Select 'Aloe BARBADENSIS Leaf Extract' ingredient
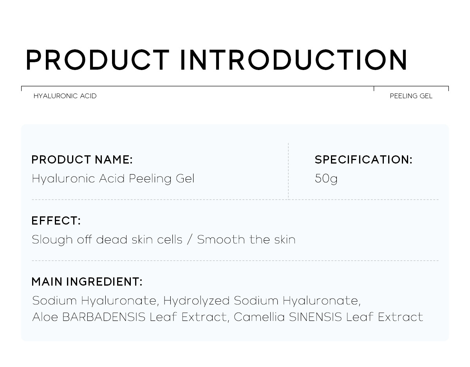Screen dimensions: 470x367 [129, 317]
